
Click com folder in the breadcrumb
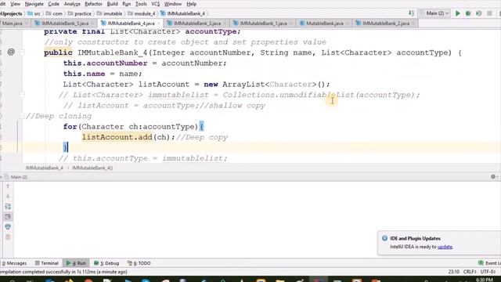coord(54,13)
